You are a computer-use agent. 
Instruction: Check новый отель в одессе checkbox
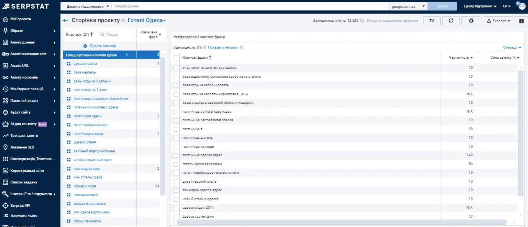(176, 199)
